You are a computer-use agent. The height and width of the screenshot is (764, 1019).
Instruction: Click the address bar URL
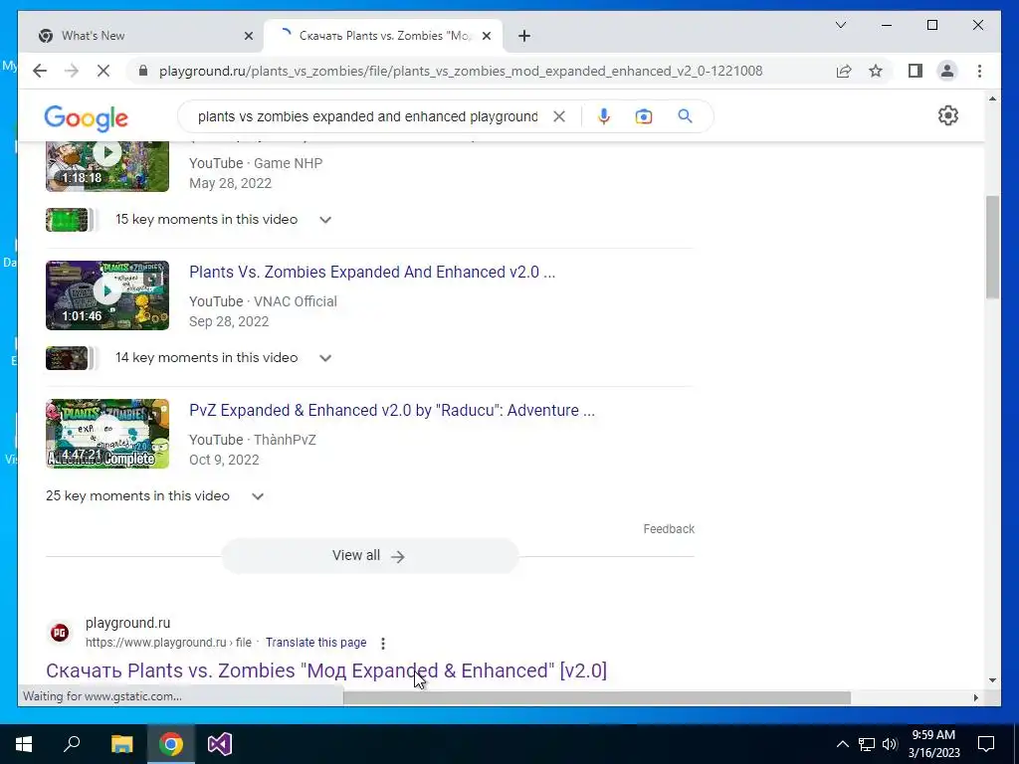pos(461,71)
